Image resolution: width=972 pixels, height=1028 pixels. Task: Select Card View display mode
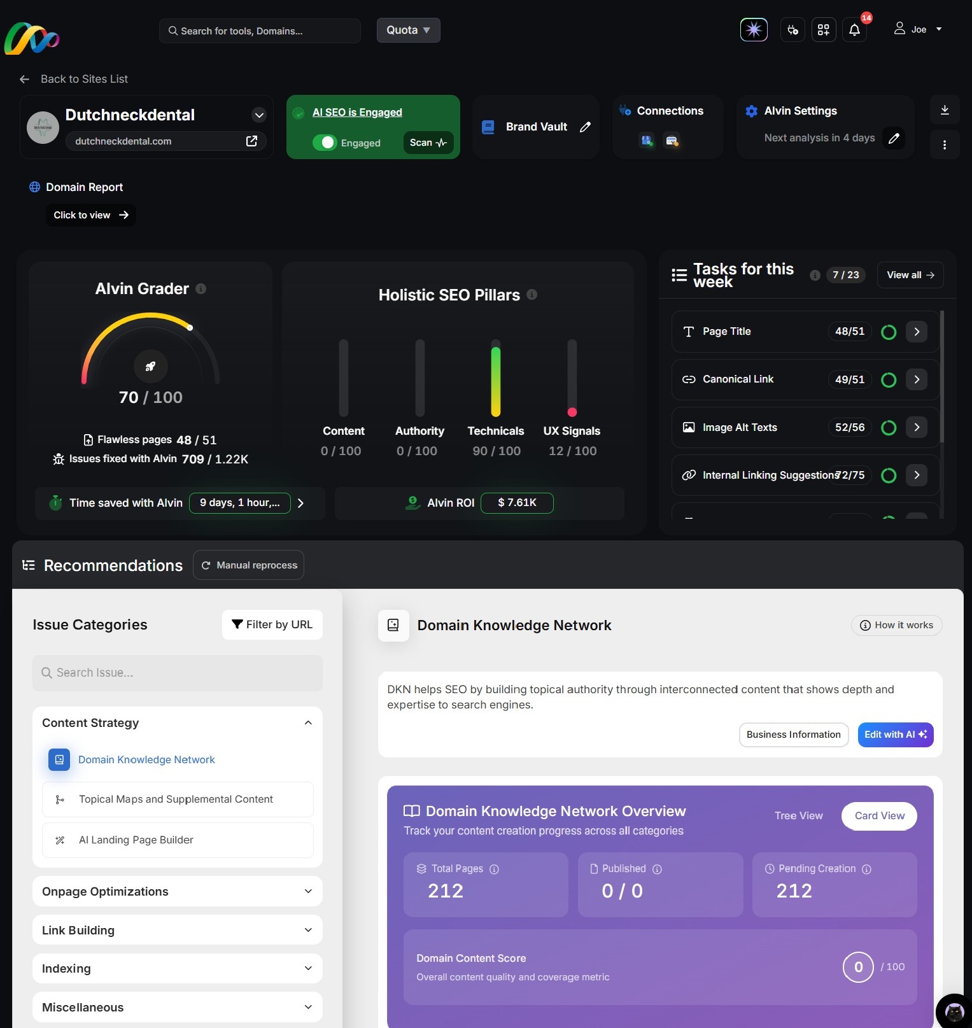pos(879,816)
